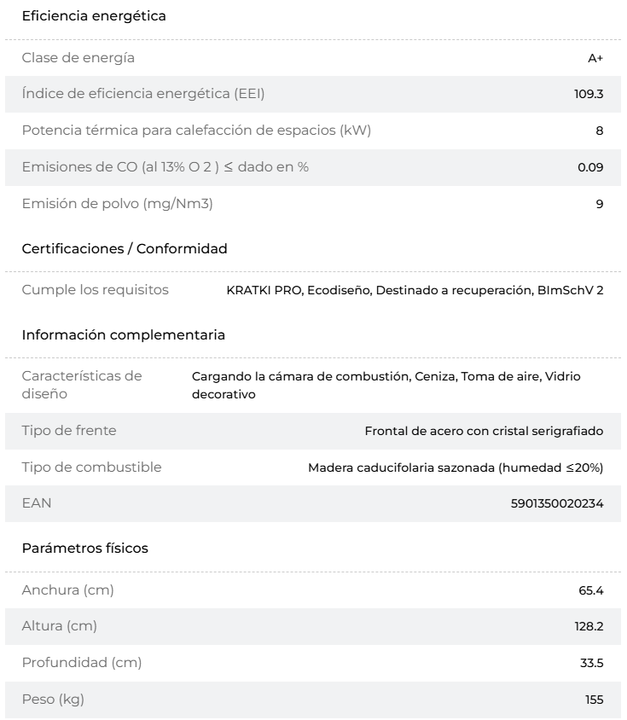Select the Frontal de acero con cristal value
The image size is (627, 720).
[484, 431]
